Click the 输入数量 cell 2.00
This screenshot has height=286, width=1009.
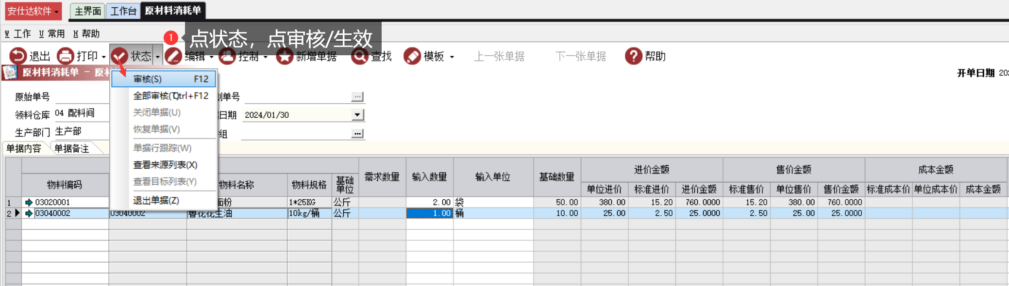click(430, 202)
